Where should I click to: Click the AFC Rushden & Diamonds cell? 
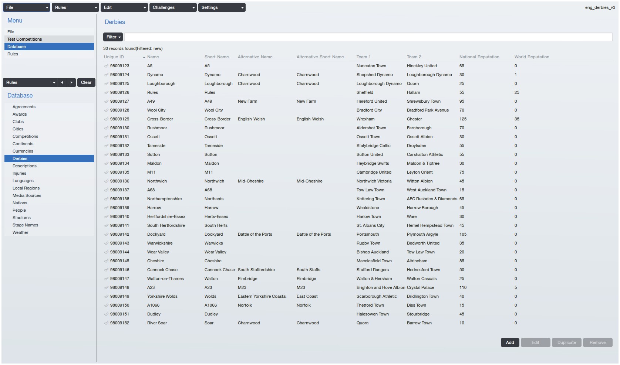[432, 199]
